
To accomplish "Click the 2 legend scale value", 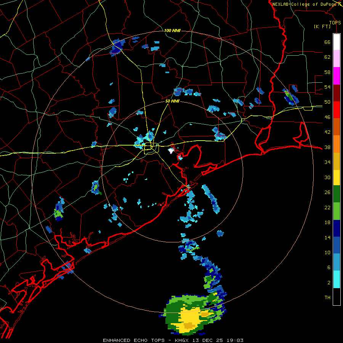I will click(329, 283).
